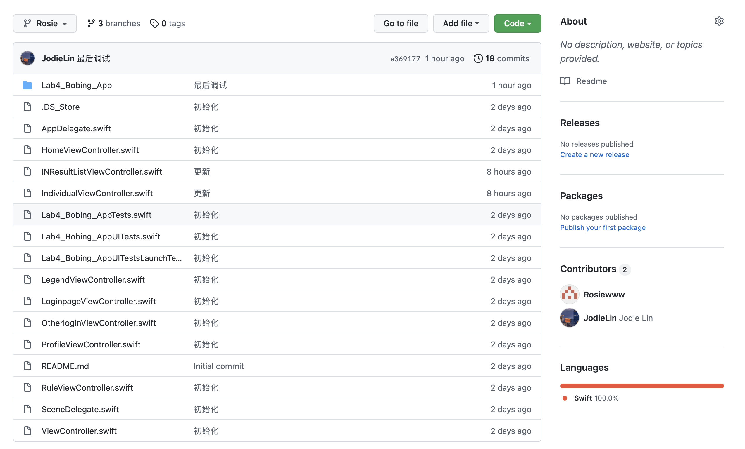Click the branch icon beside 3 branches
Image resolution: width=745 pixels, height=449 pixels.
point(91,23)
